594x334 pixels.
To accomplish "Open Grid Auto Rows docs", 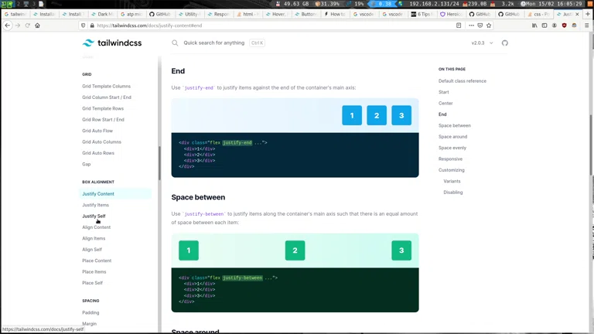I will click(98, 153).
